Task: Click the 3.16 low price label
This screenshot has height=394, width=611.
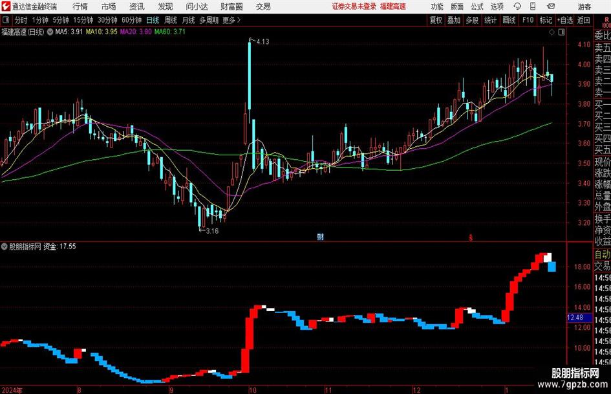Action: pos(212,231)
